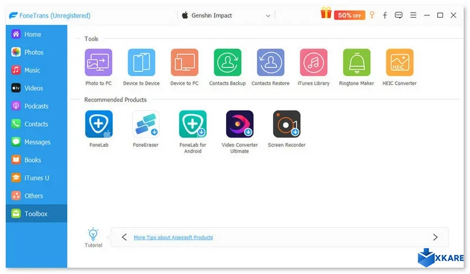Open Messages in the sidebar
This screenshot has width=470, height=274.
[36, 142]
